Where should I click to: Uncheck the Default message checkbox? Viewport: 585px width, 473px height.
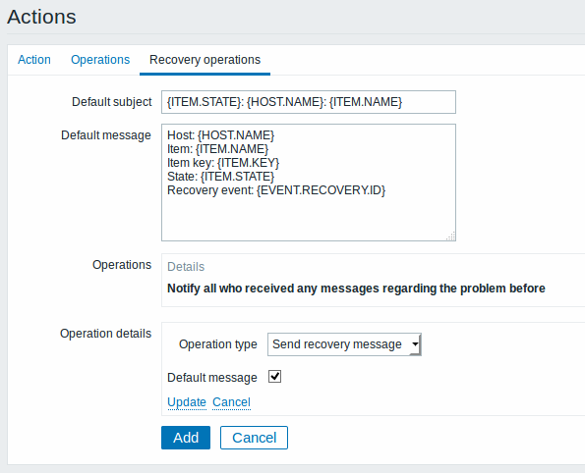(x=275, y=377)
